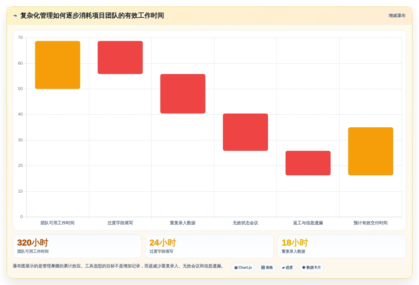Click the x-axis label 预计有效交付时间
Viewport: 419px width, 285px height.
tap(371, 223)
